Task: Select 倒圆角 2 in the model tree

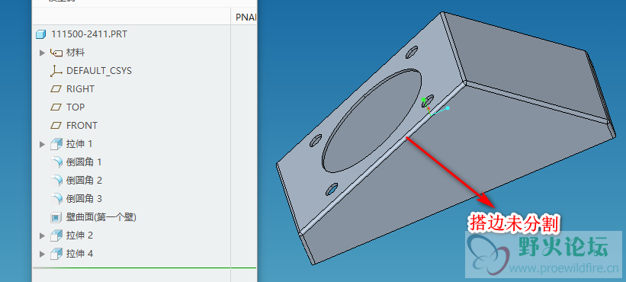Action: pos(84,181)
